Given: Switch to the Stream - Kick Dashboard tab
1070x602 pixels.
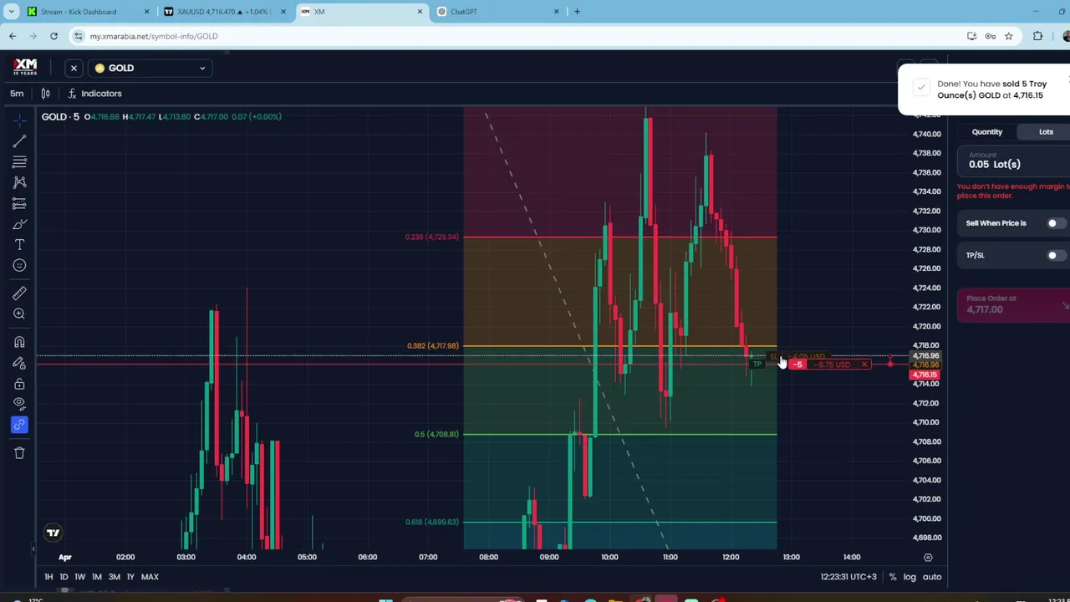Looking at the screenshot, I should point(88,12).
